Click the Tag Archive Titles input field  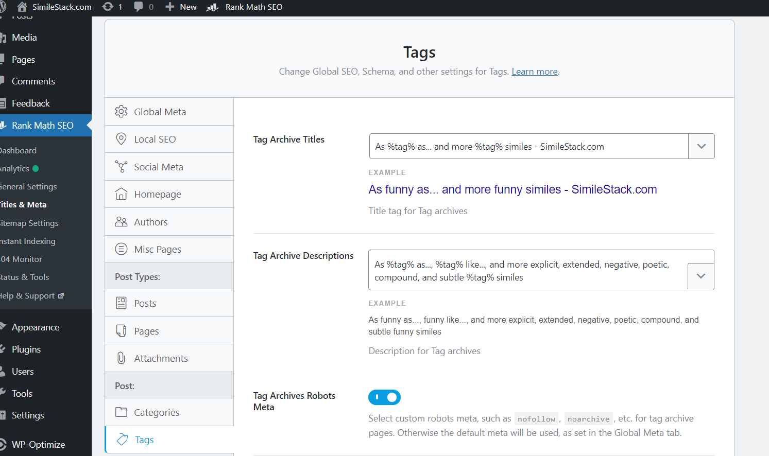click(x=528, y=146)
